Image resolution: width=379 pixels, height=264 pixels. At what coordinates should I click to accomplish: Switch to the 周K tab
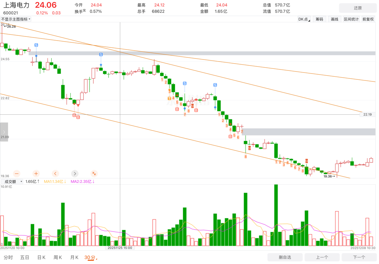(x=58, y=257)
